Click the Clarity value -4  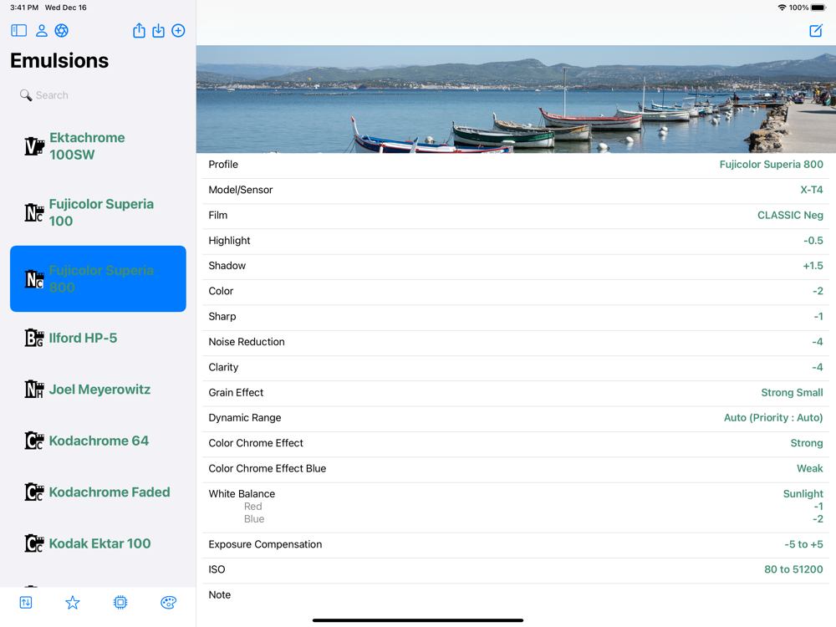pyautogui.click(x=818, y=367)
